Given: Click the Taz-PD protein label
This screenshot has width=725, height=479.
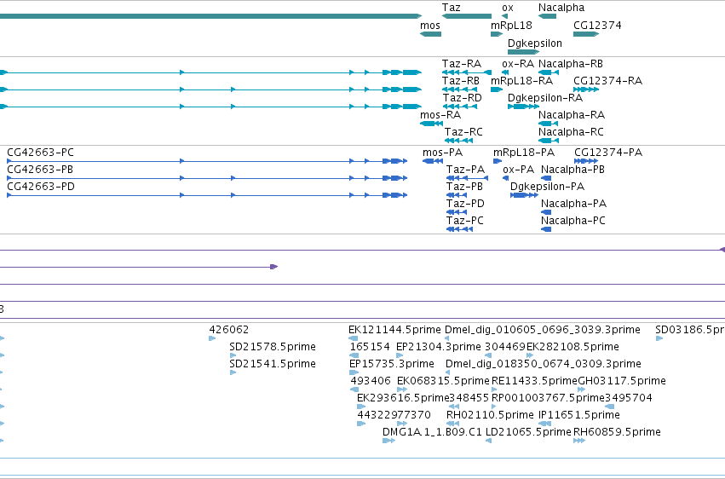Looking at the screenshot, I should [465, 204].
